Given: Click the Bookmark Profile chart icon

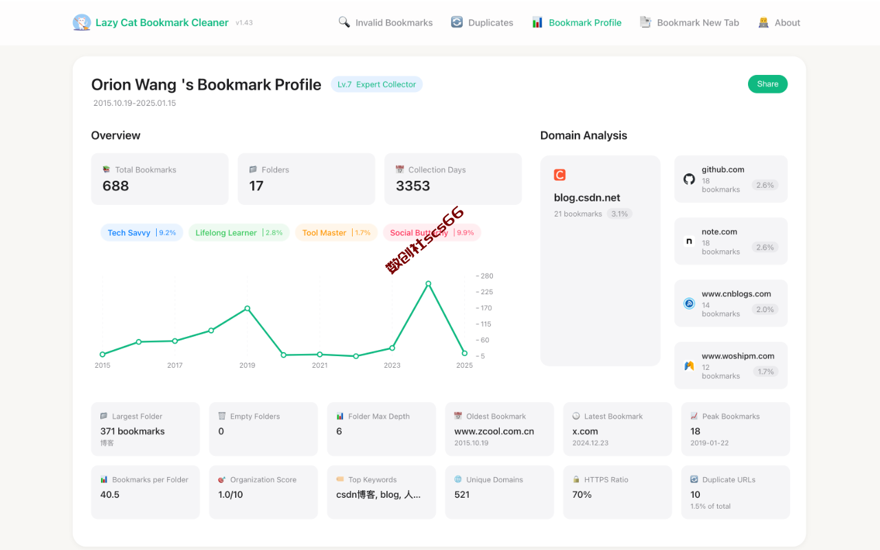Looking at the screenshot, I should 538,23.
